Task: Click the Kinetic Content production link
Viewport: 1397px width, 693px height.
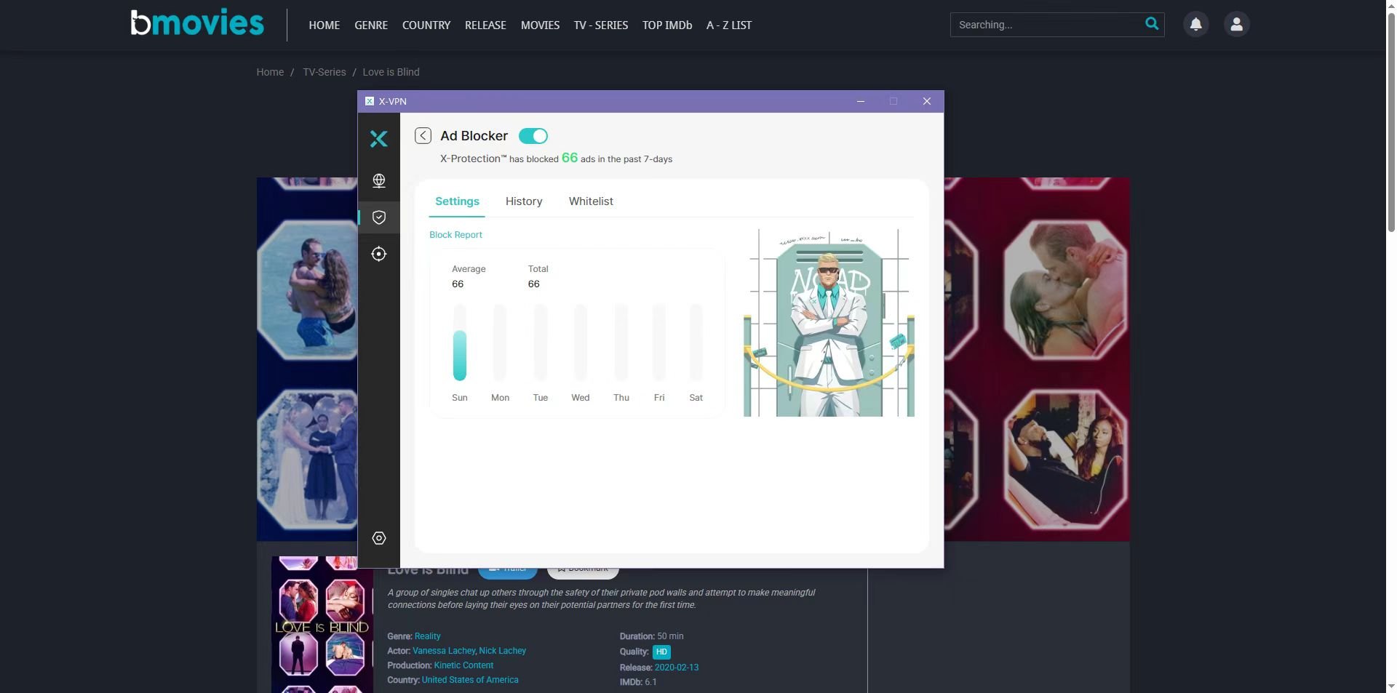Action: coord(463,665)
